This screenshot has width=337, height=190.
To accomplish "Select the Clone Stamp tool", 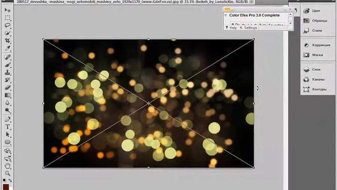I will coord(7,72).
